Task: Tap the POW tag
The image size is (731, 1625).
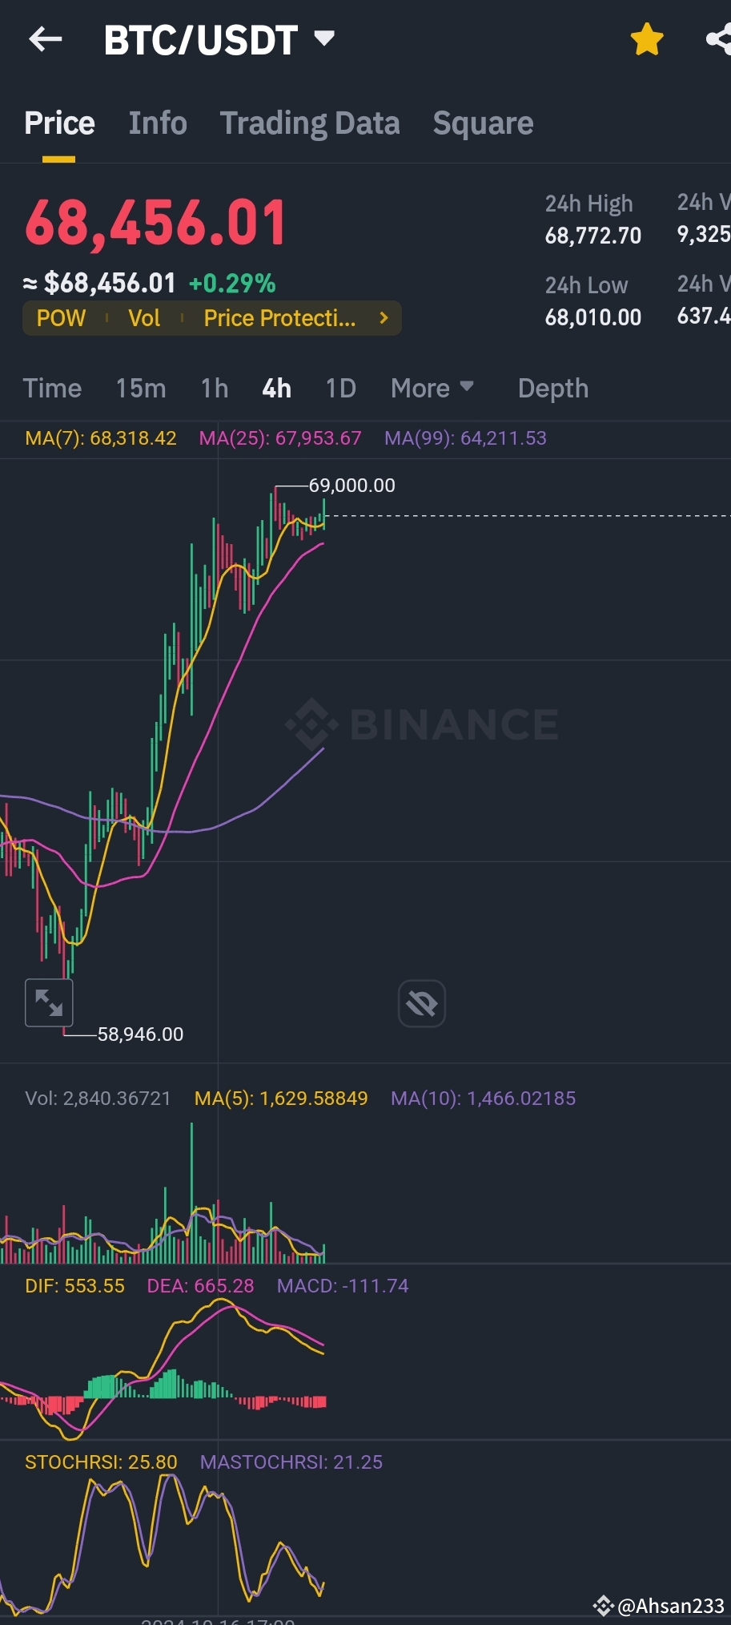Action: click(x=61, y=318)
